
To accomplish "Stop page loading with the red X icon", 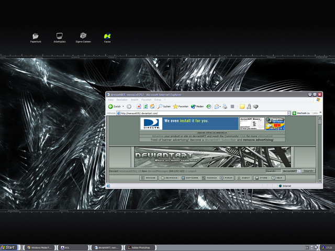I will (x=139, y=106).
